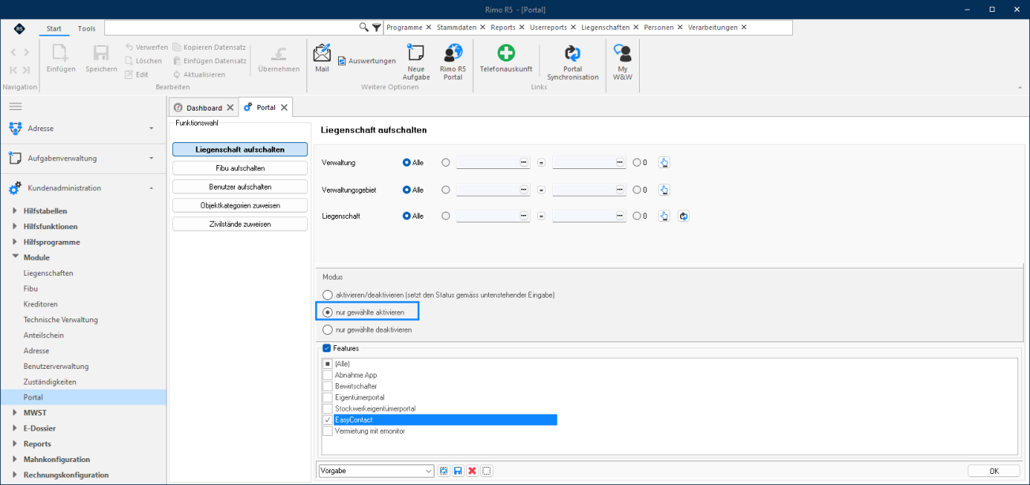
Task: Switch to the Tools ribbon tab
Action: (x=87, y=28)
